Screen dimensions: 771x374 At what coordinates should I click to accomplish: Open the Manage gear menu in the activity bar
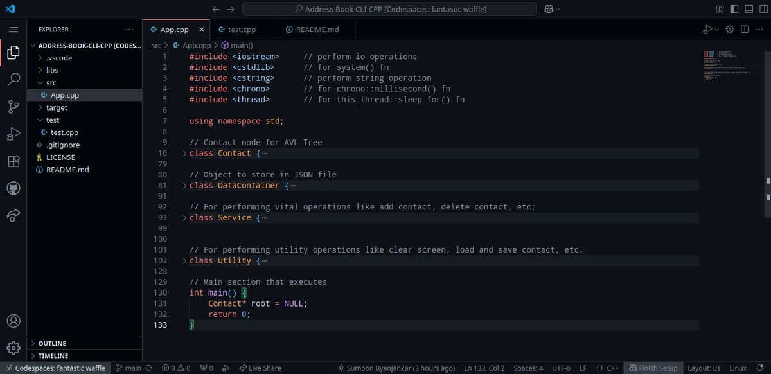tap(13, 348)
